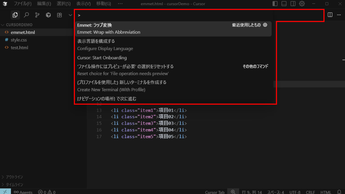This screenshot has height=194, width=345.
Task: Click the remote window status icon
Action: pyautogui.click(x=5, y=192)
